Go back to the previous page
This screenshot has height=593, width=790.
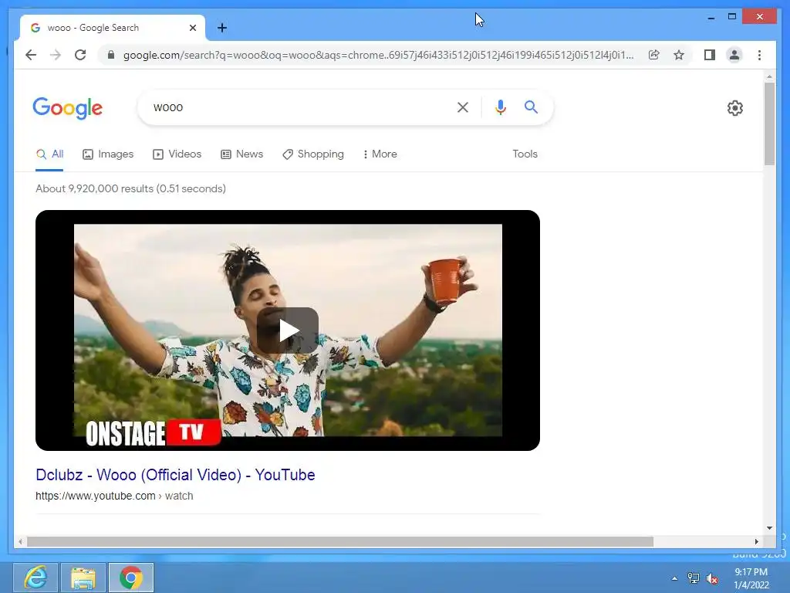(31, 55)
